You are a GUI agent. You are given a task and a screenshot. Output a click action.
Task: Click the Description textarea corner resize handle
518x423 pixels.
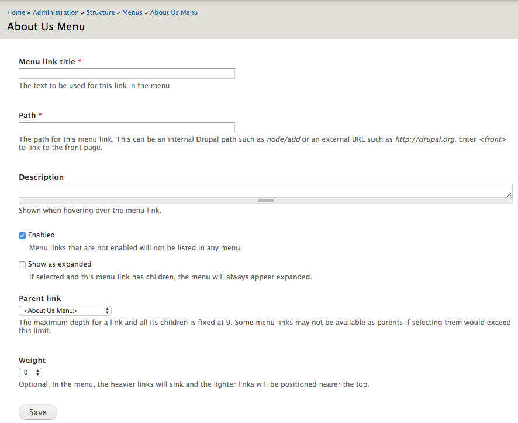tap(509, 194)
